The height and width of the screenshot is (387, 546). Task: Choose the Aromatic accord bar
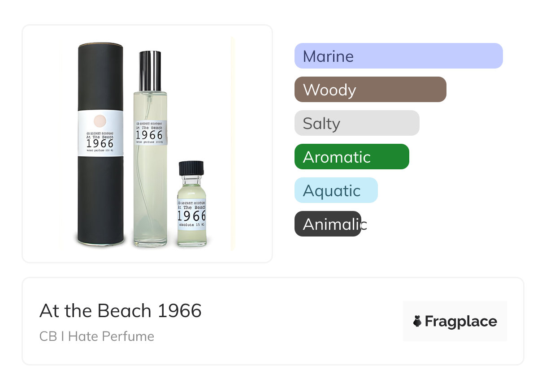pos(351,157)
